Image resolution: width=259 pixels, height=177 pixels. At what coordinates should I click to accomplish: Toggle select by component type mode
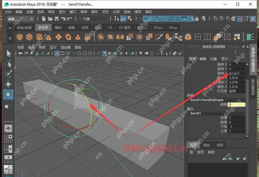click(x=130, y=19)
